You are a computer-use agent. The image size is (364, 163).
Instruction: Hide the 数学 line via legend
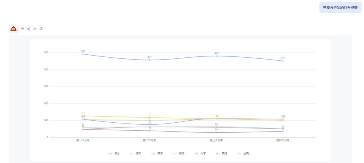(x=157, y=154)
